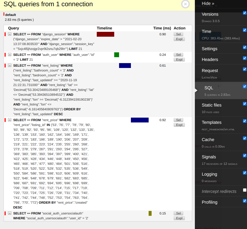This screenshot has width=247, height=229.
Task: Expand the rent_price query plus icon
Action: [10, 120]
